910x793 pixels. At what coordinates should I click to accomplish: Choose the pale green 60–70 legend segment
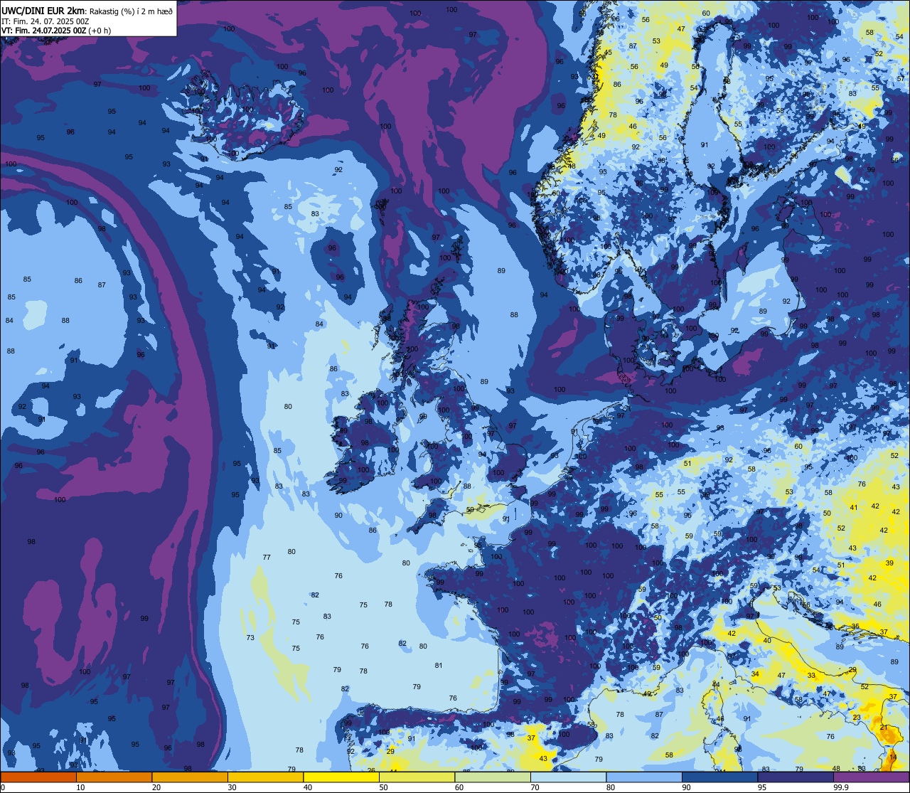click(x=493, y=777)
